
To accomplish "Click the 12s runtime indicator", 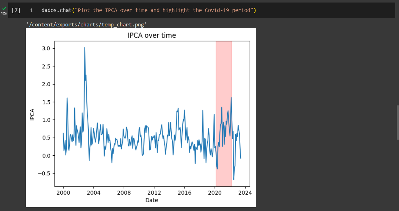I will (x=4, y=14).
